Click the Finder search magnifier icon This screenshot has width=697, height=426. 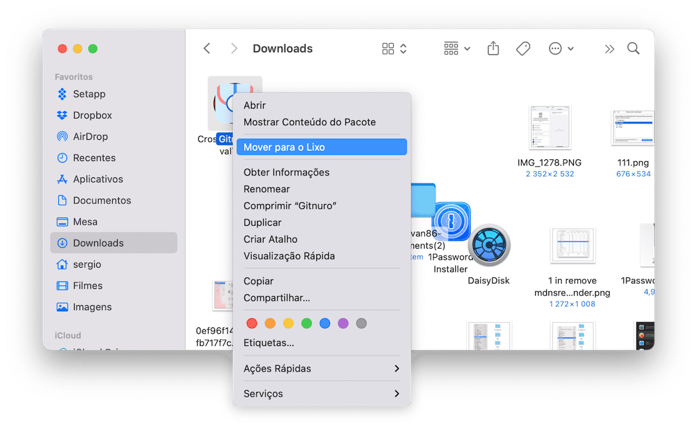[x=633, y=49]
